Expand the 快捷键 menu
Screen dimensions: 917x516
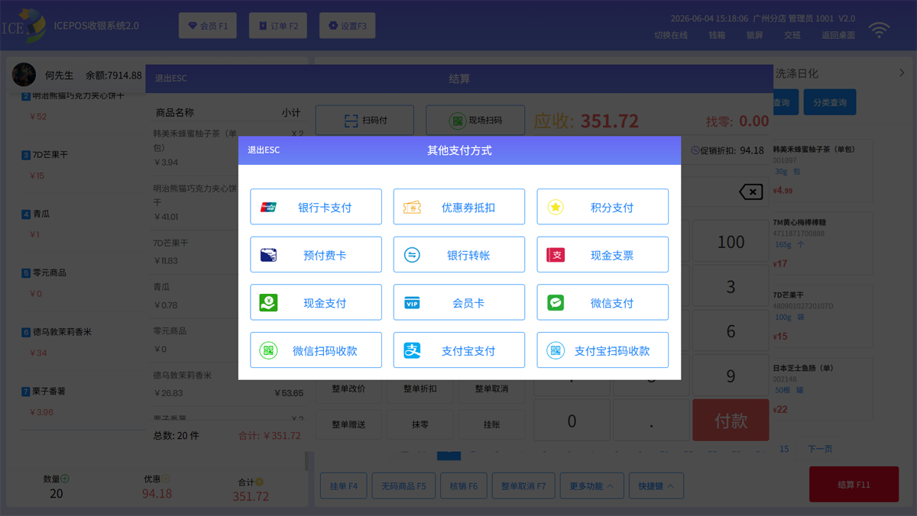pos(656,485)
